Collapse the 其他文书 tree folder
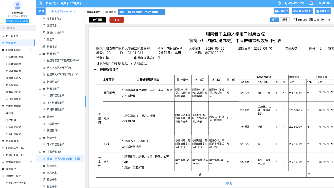The image size is (334, 188). pyautogui.click(x=40, y=138)
